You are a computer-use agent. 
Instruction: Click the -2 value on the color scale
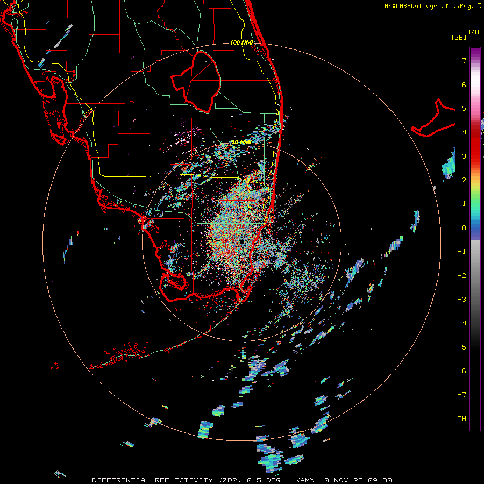[462, 276]
